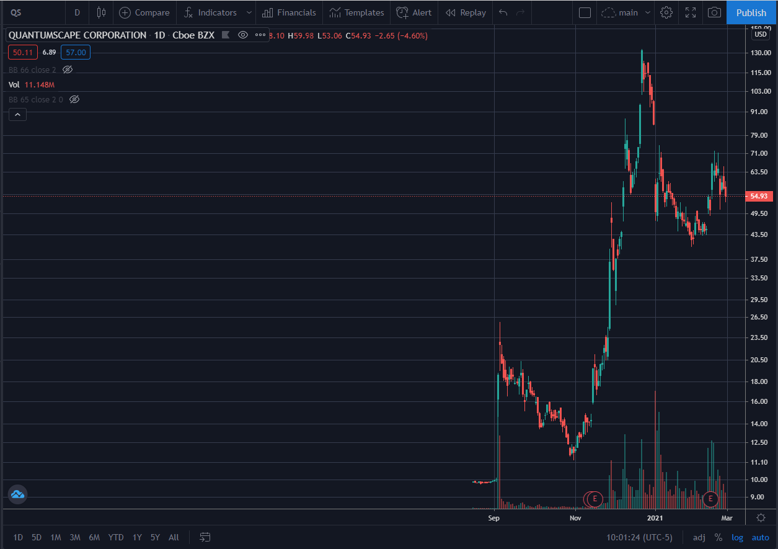Toggle visibility eye of QuantumScape symbol
Screen dimensions: 778x549
(x=243, y=35)
